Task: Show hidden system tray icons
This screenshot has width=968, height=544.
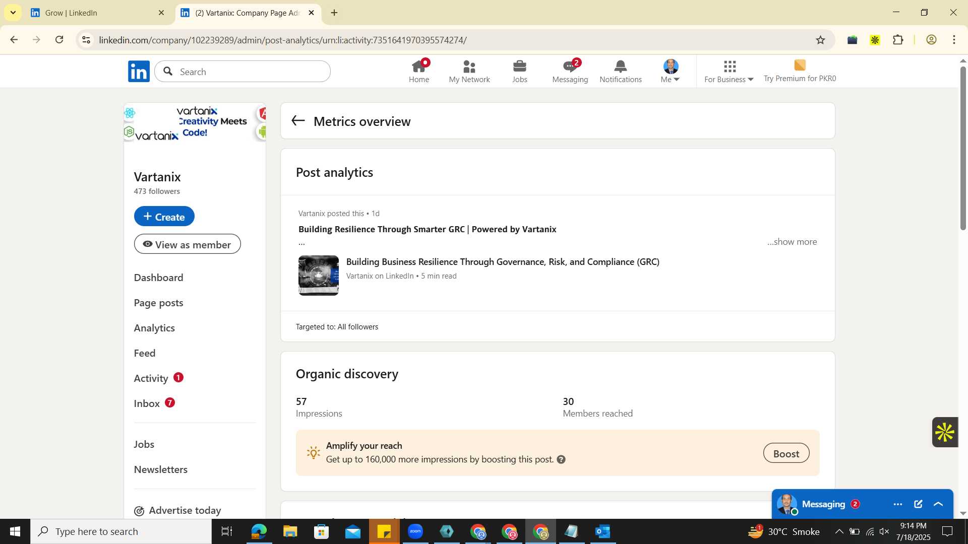Action: 839,531
